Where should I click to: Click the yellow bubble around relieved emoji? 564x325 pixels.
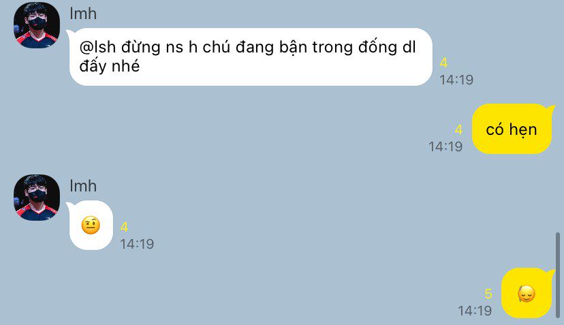[x=527, y=293]
